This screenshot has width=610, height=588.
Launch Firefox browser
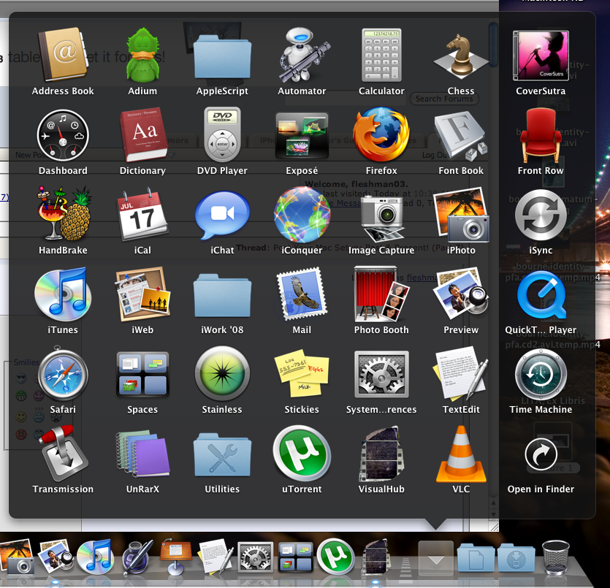pos(381,134)
